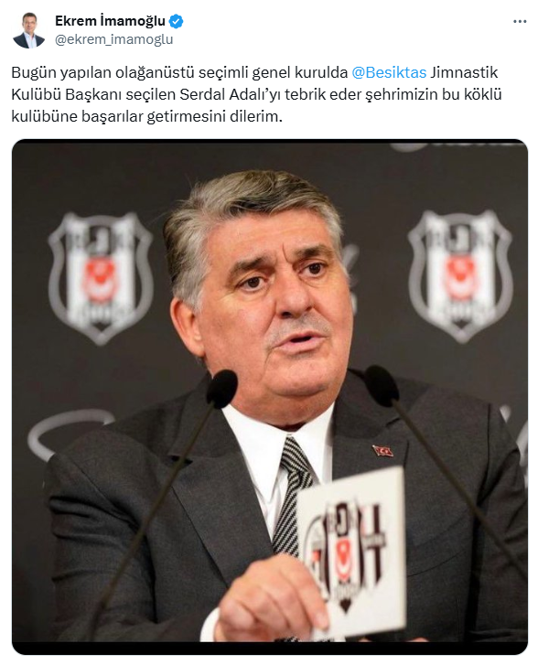The image size is (538, 665).
Task: Click the tweet text beginning with Bugün
Action: pos(256,94)
